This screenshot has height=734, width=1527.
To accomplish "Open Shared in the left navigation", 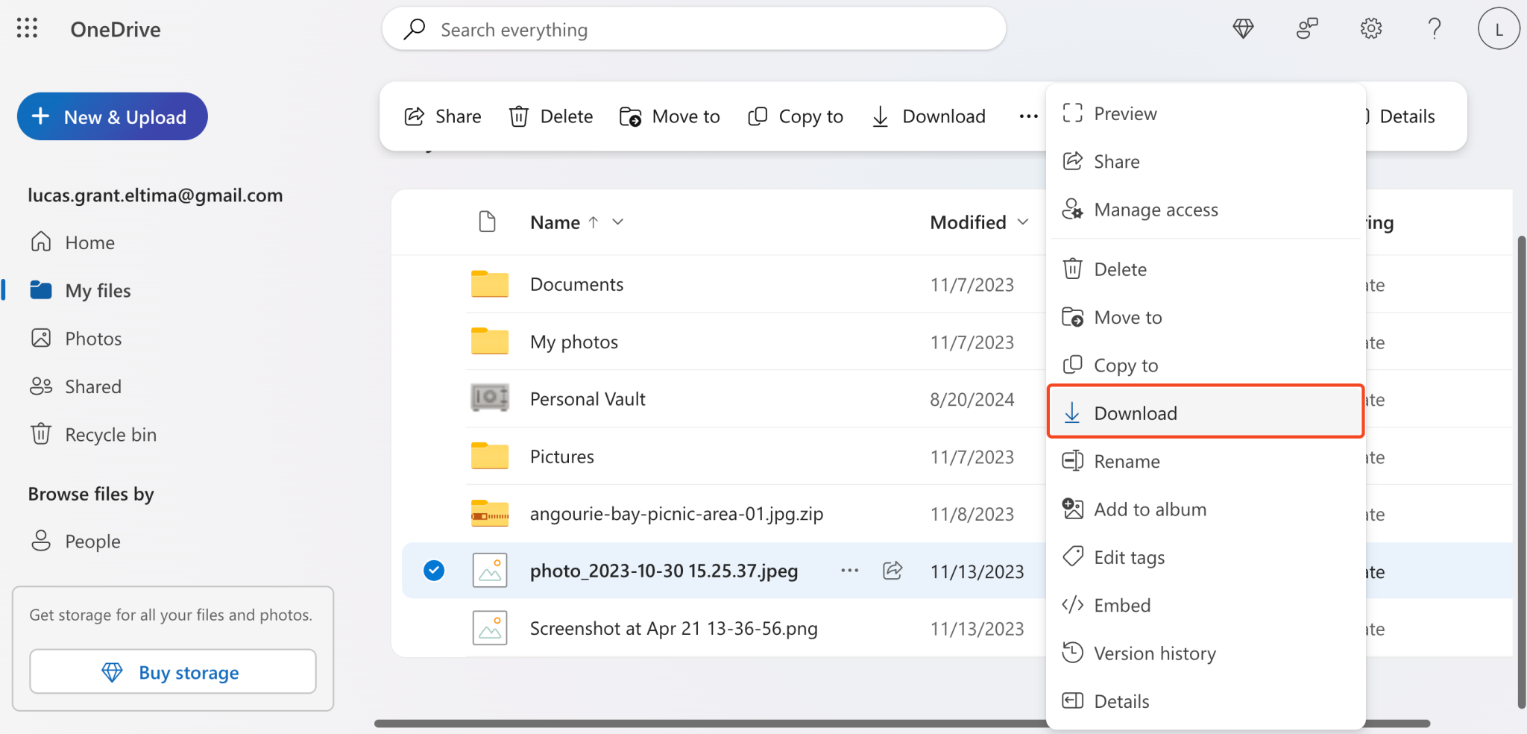I will click(x=76, y=386).
